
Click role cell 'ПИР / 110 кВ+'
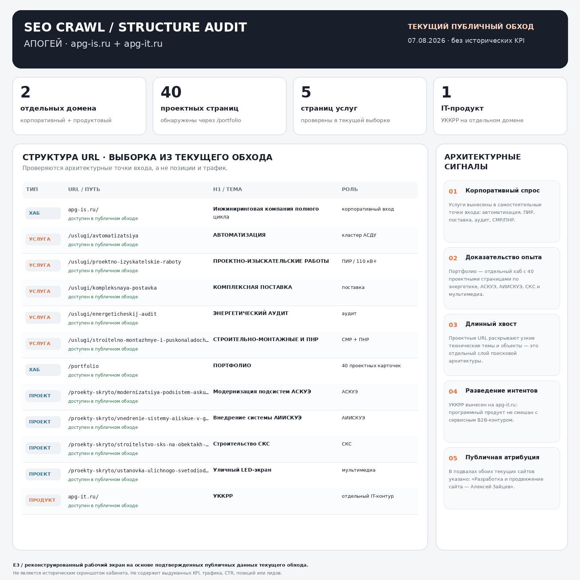click(x=359, y=261)
